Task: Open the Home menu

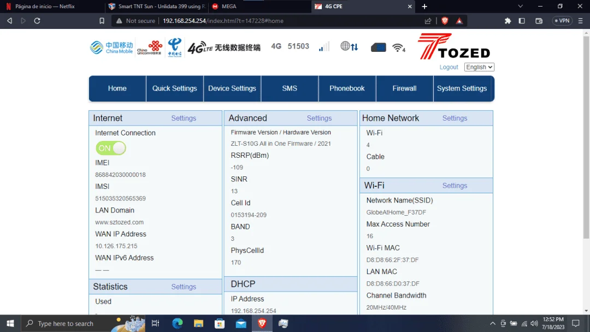Action: (x=117, y=88)
